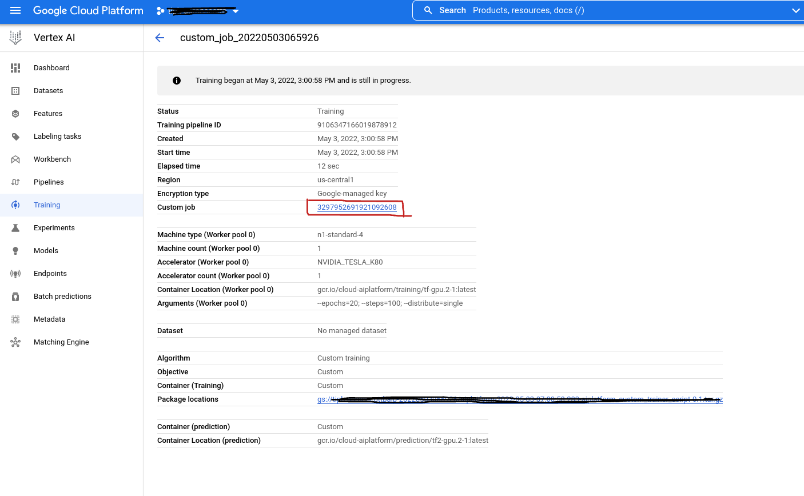Open the project selector dropdown arrow
The image size is (804, 496).
tap(236, 11)
